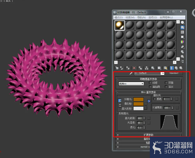Open the Material/Map Navigator icon
Screen dimensions: 195x158
tap(182, 61)
